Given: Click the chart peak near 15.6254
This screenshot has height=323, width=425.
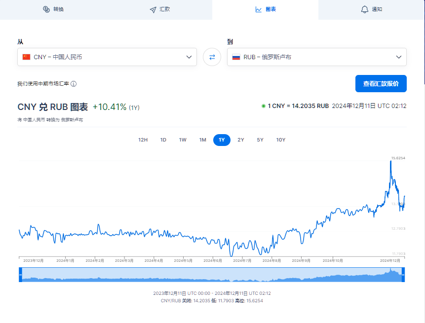Looking at the screenshot, I should click(x=390, y=161).
